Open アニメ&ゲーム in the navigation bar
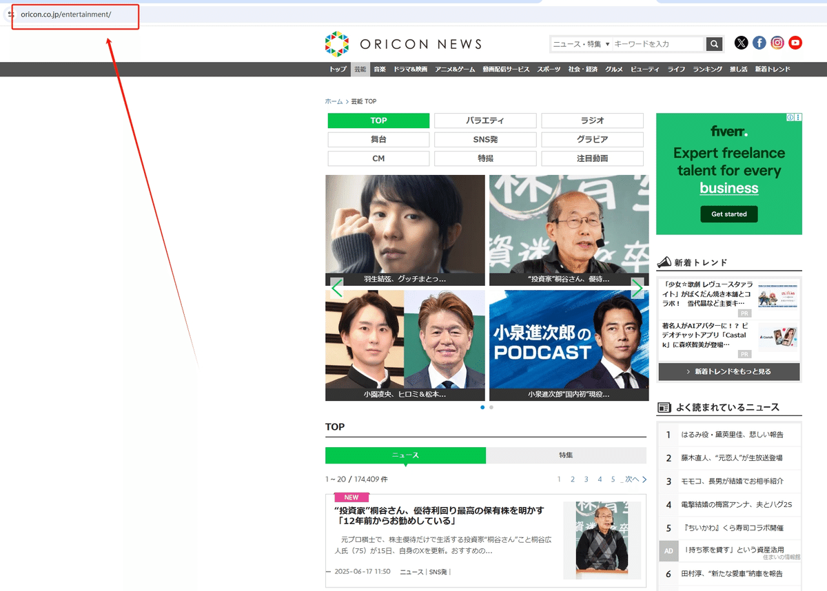Screen dimensions: 827x591 [455, 70]
